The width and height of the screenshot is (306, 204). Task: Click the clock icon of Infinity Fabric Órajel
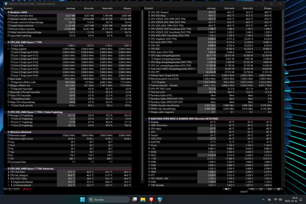149,75
